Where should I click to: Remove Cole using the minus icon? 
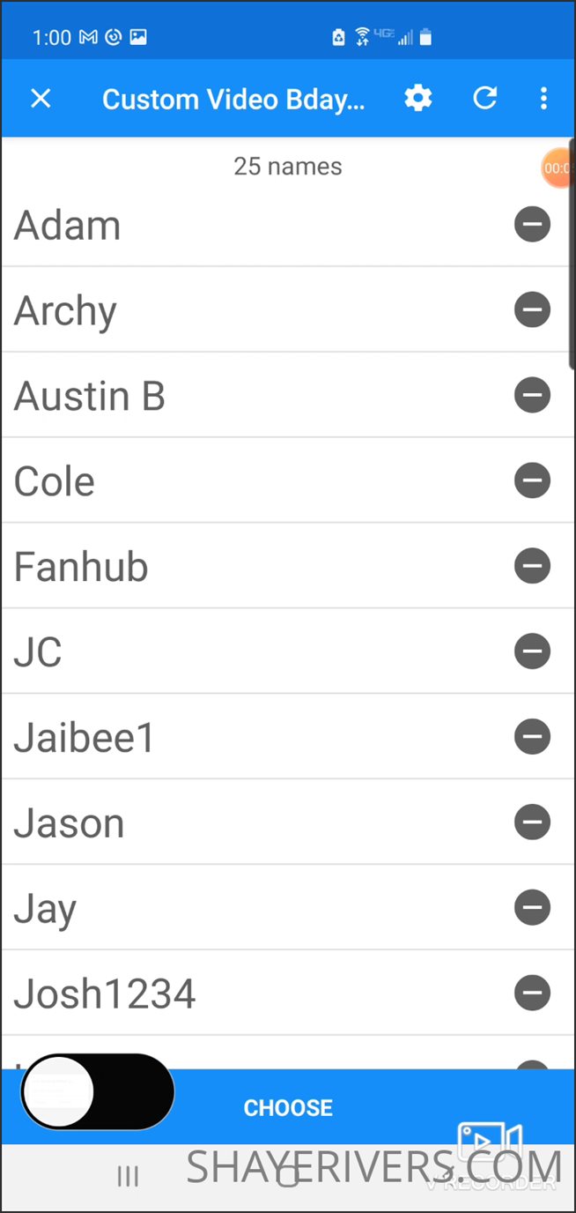pos(532,480)
